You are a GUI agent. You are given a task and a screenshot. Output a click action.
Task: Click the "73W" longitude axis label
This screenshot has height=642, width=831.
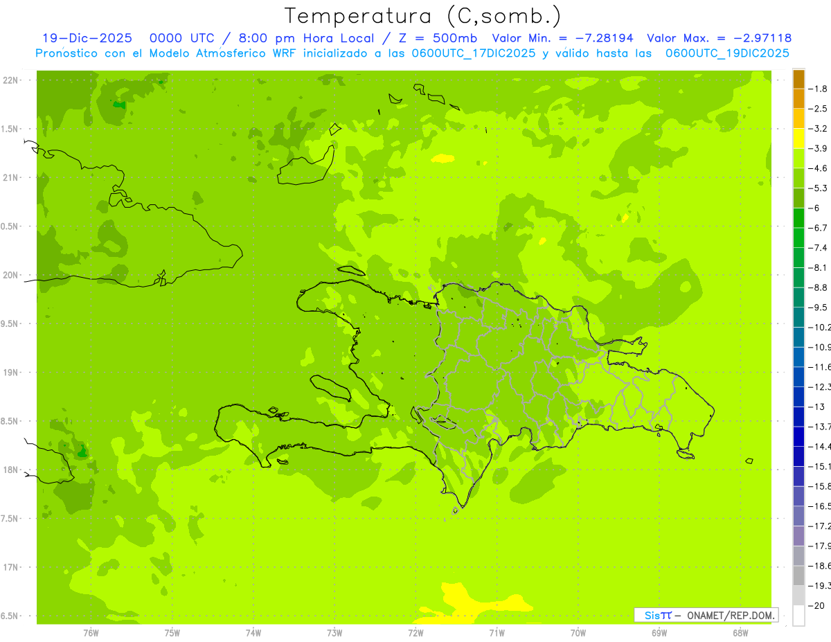click(x=334, y=633)
